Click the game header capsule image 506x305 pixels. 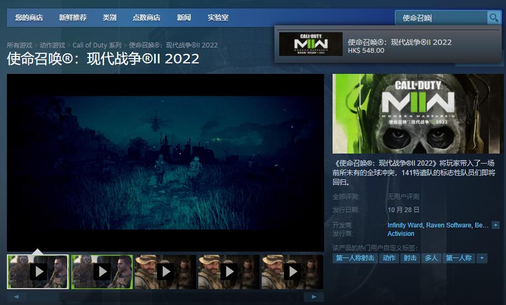pos(417,114)
